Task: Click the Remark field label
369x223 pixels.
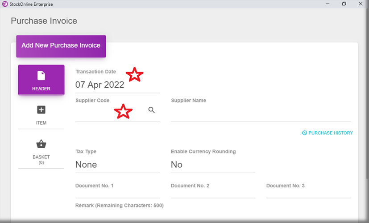Action: tap(120, 206)
